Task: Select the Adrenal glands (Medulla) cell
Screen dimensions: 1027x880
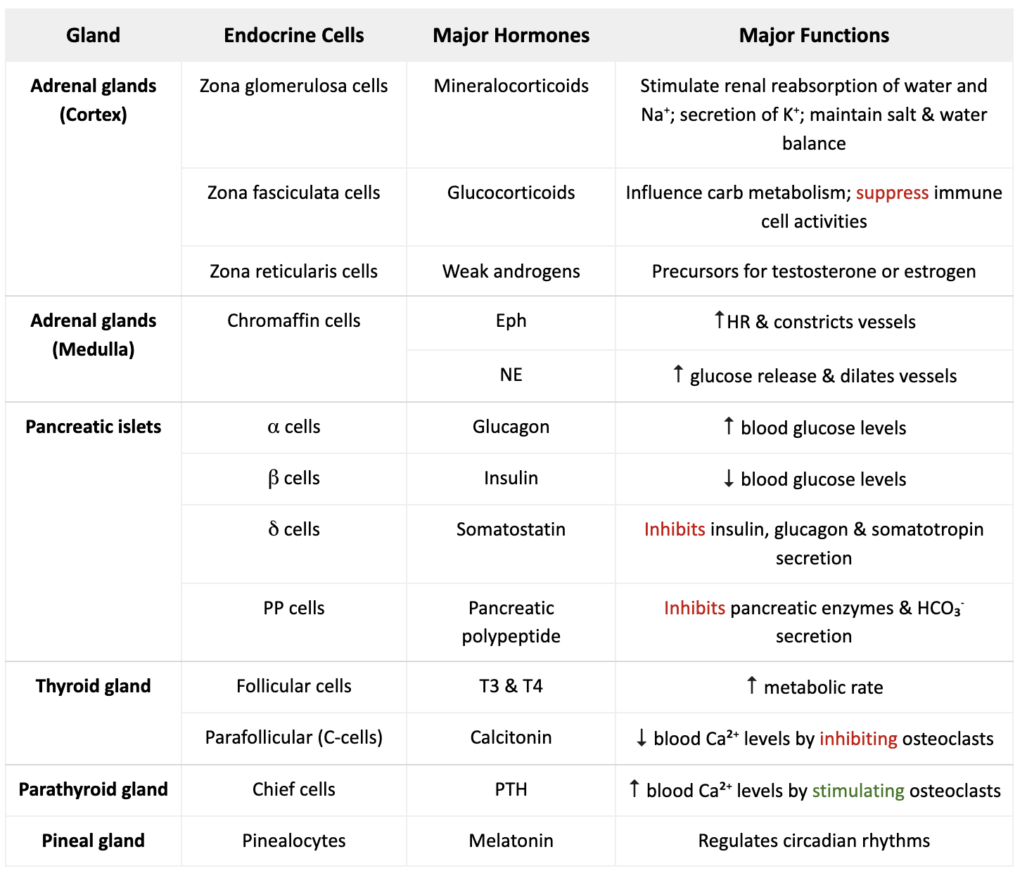Action: 93,335
